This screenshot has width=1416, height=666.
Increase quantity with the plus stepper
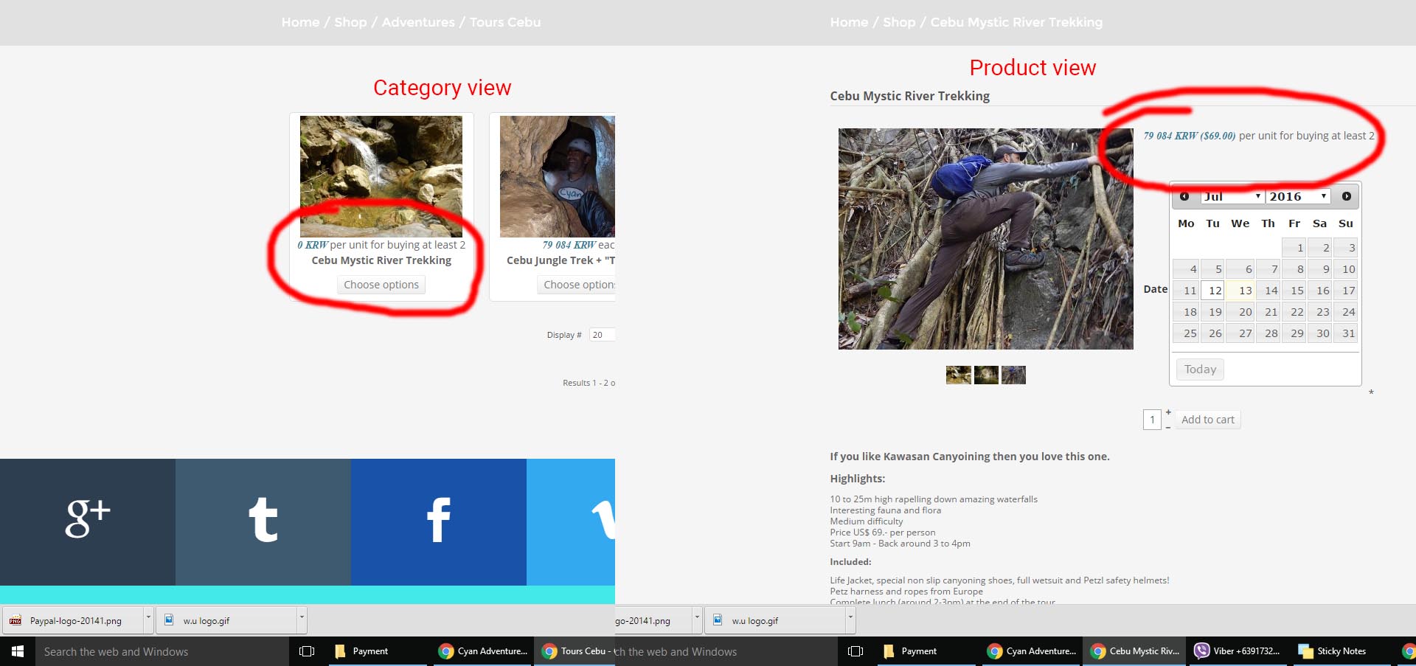1168,412
